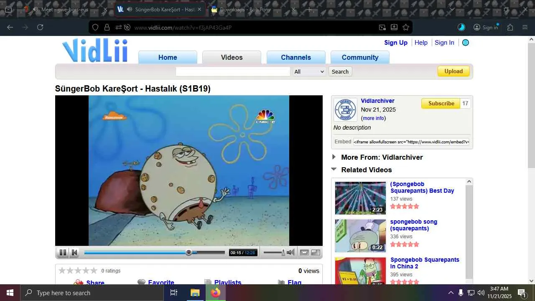
Task: View site info via the padlock icon
Action: (x=107, y=28)
